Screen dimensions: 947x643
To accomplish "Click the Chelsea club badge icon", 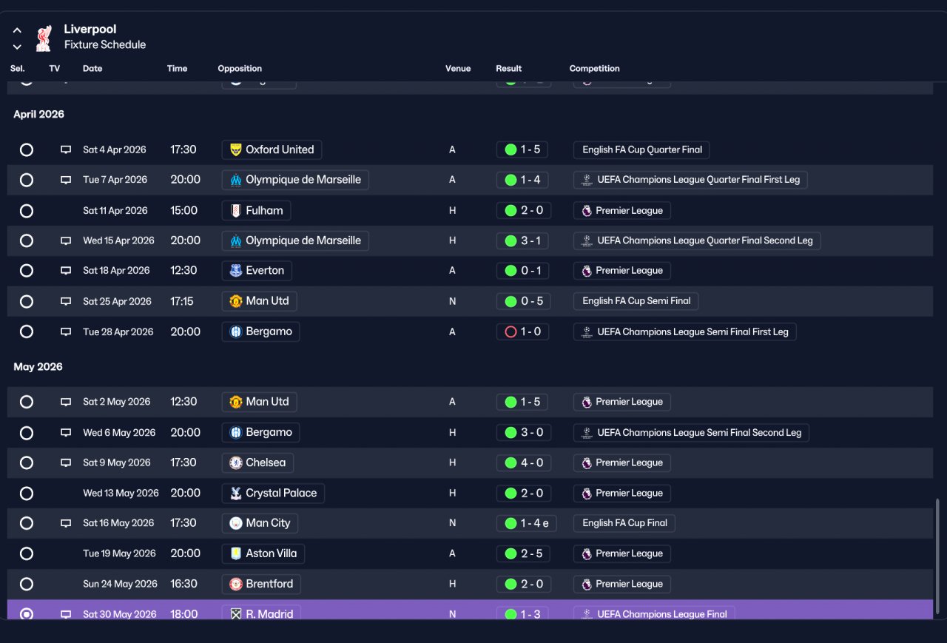I will [x=236, y=463].
